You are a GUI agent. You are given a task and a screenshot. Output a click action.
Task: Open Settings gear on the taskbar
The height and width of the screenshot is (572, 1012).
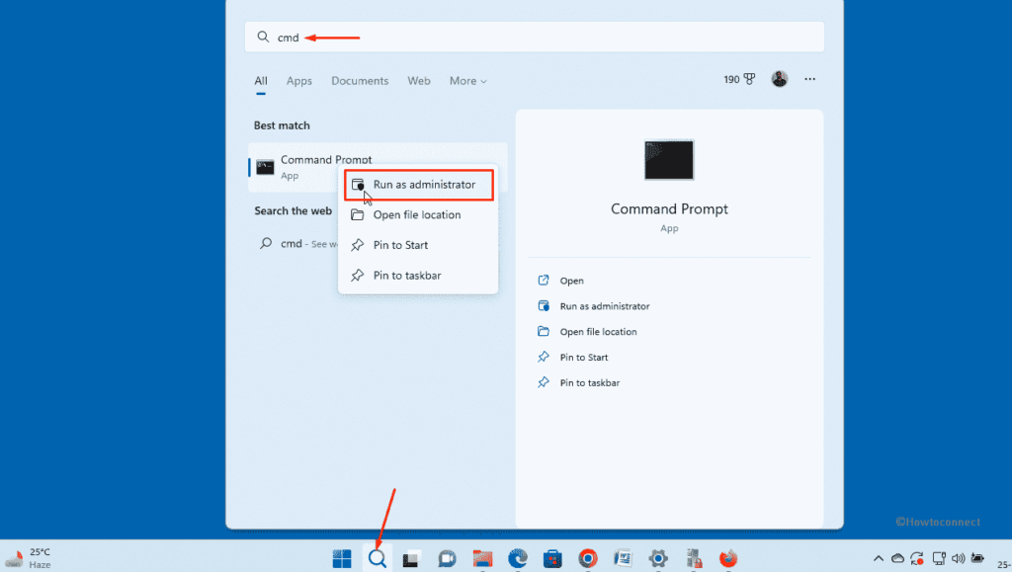(x=658, y=558)
